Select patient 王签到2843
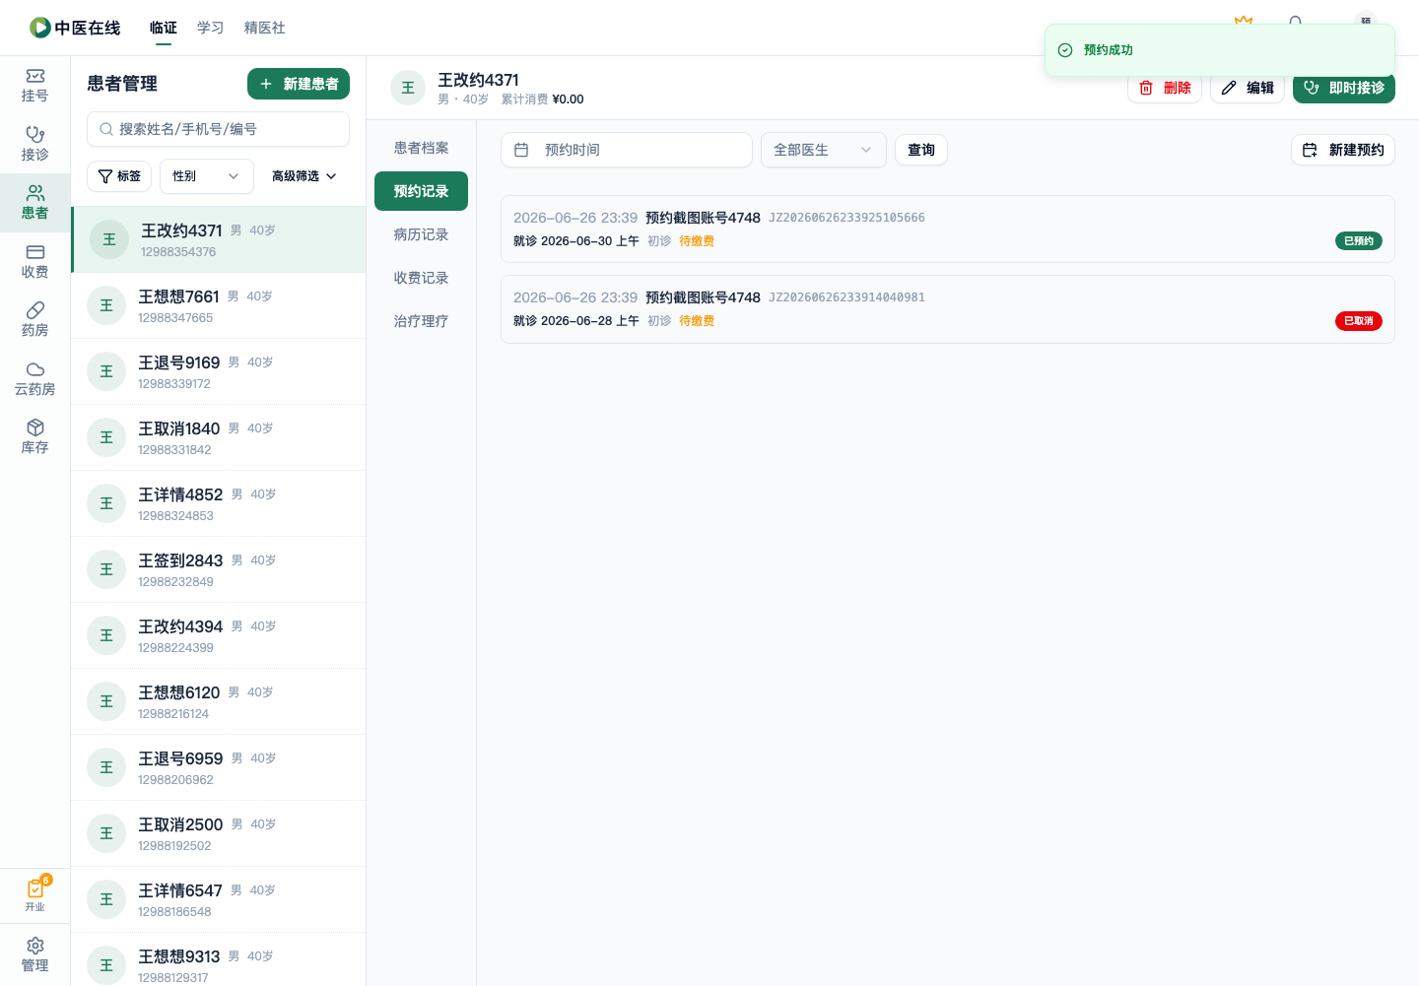This screenshot has height=986, width=1419. (218, 569)
